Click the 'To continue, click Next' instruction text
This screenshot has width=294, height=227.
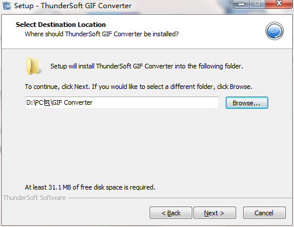(x=139, y=87)
